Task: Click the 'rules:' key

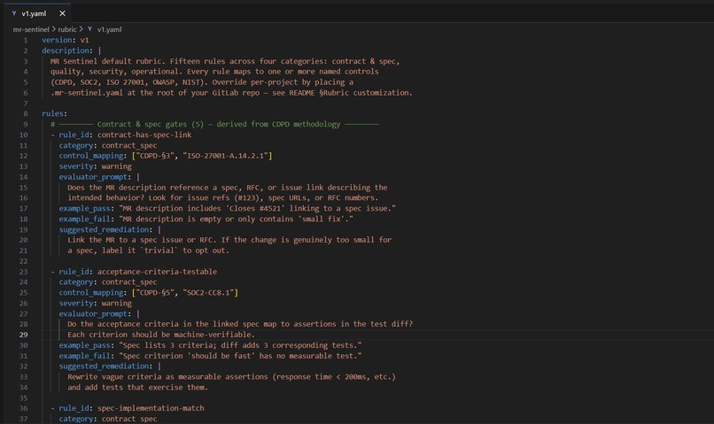Action: click(x=55, y=113)
